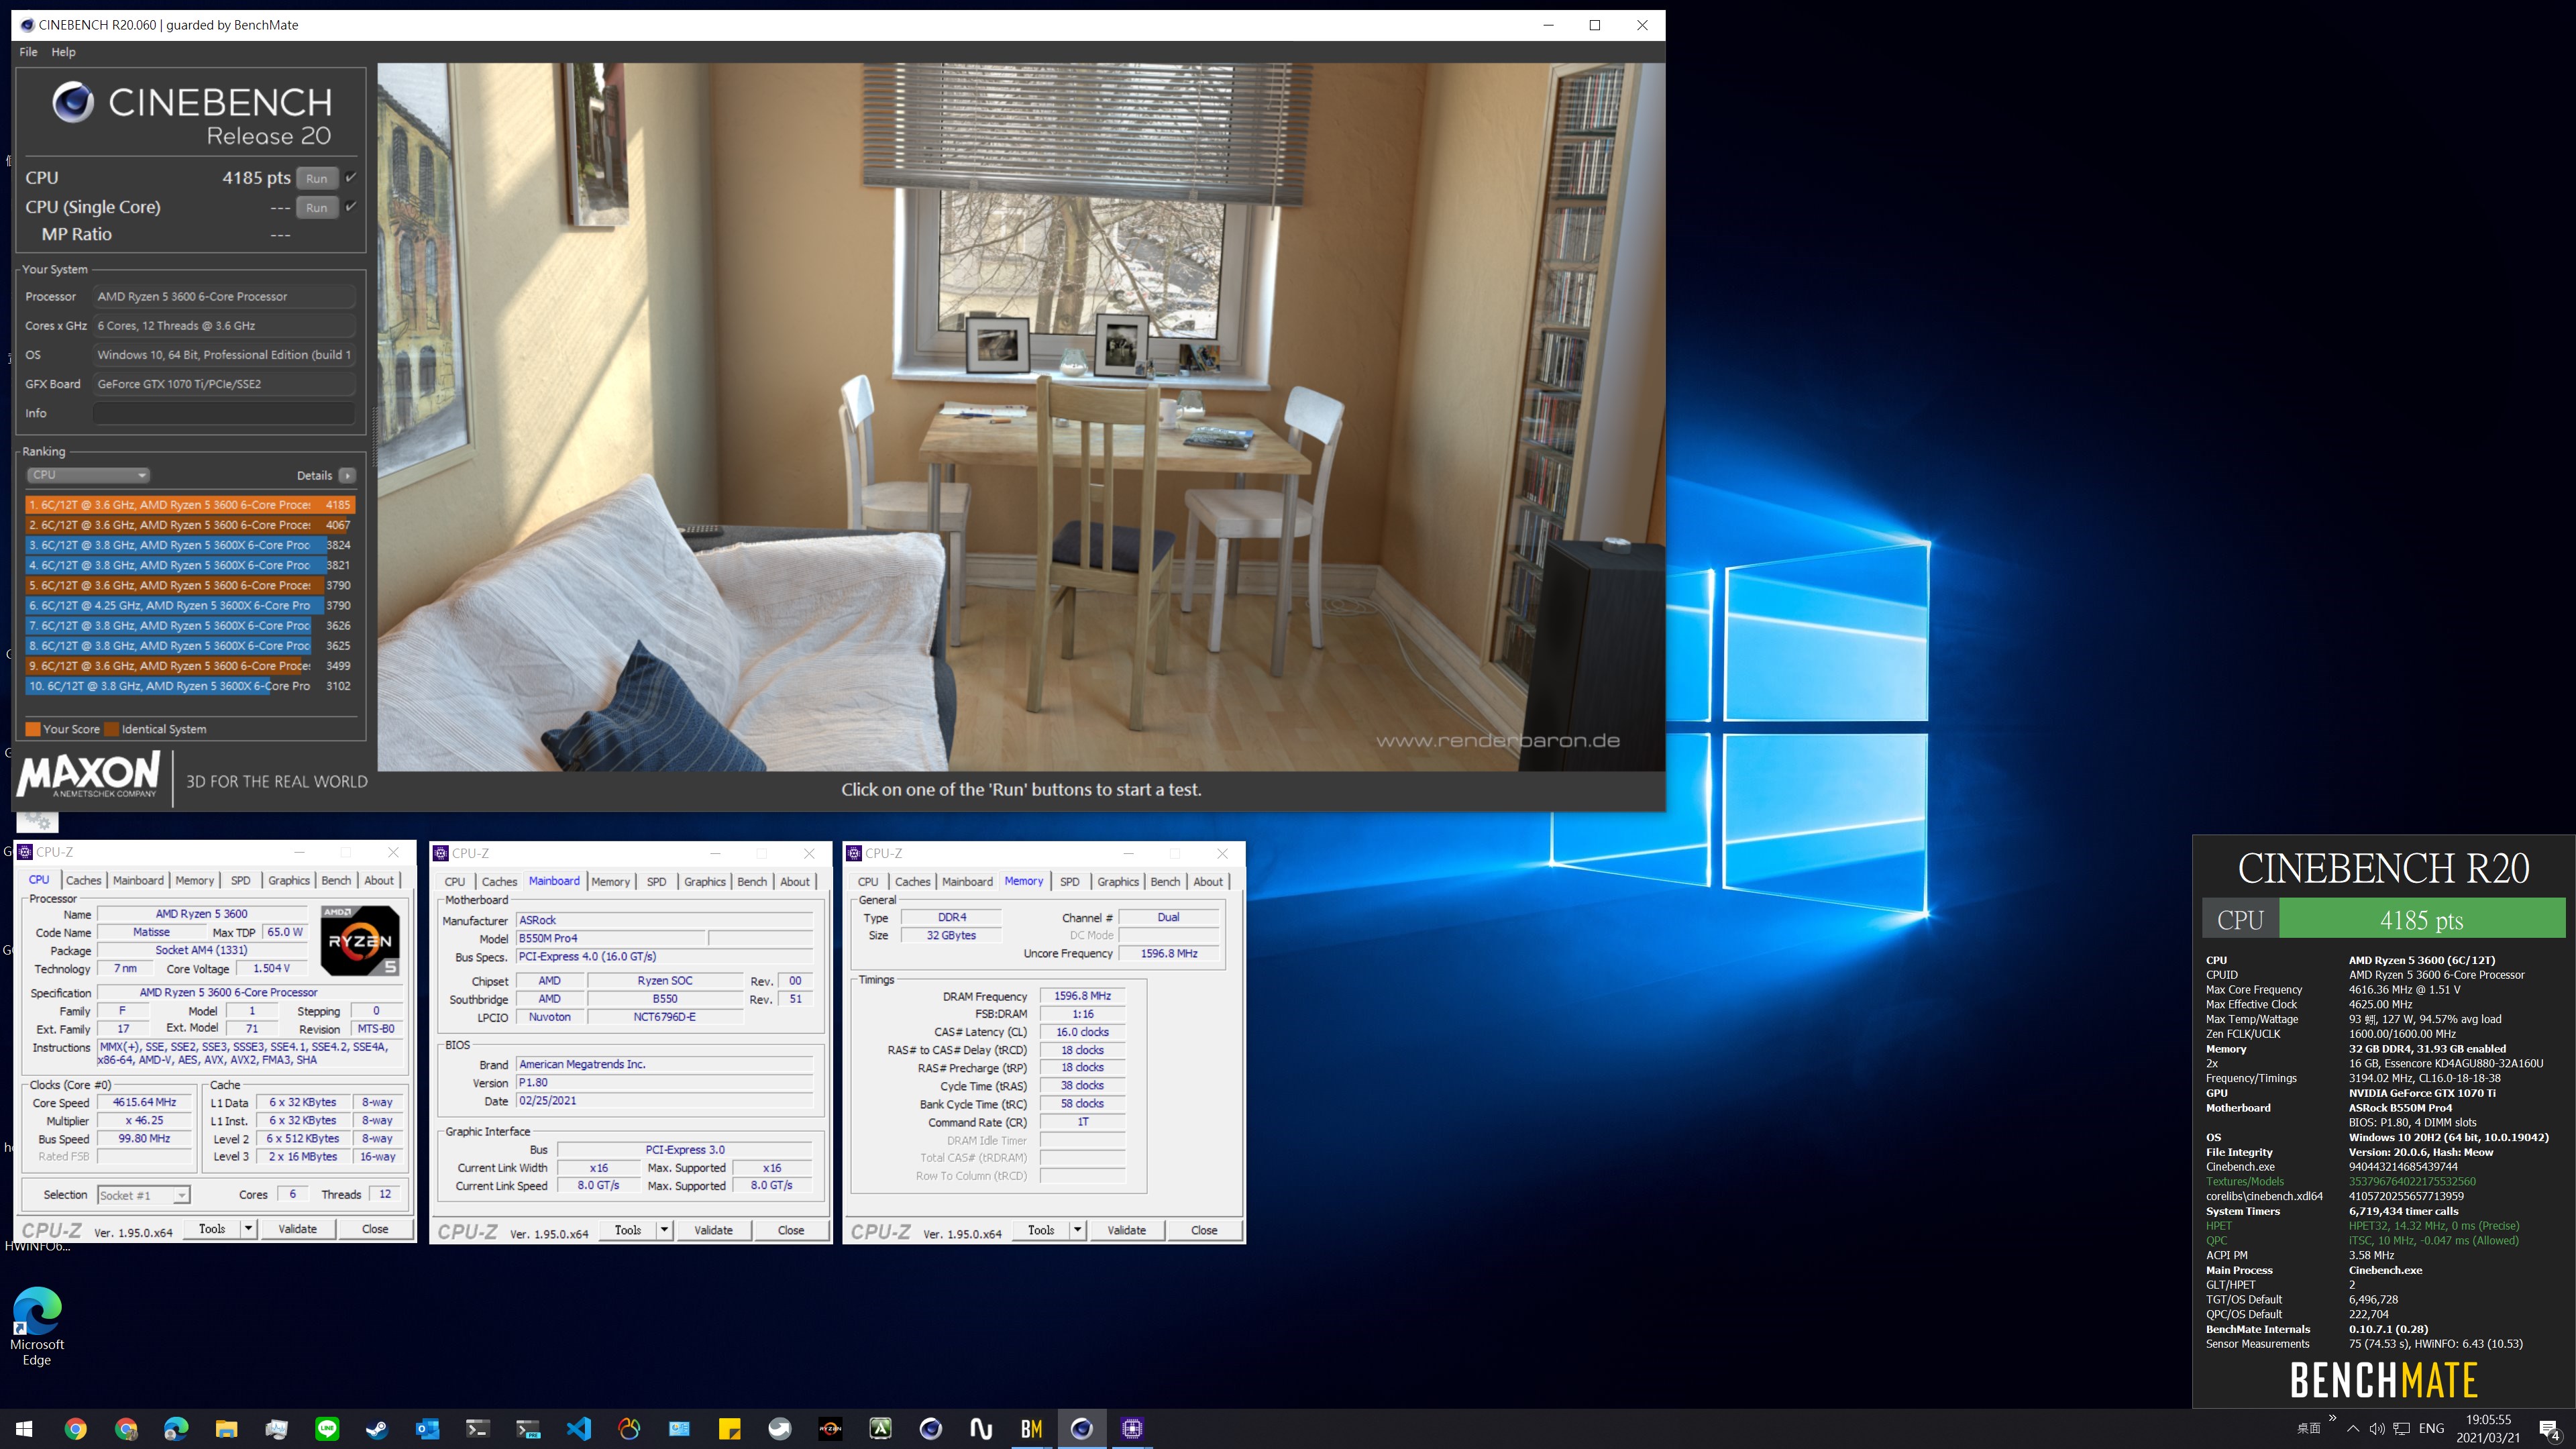Open SPD tab in Mainboard CPU-Z window

click(656, 881)
